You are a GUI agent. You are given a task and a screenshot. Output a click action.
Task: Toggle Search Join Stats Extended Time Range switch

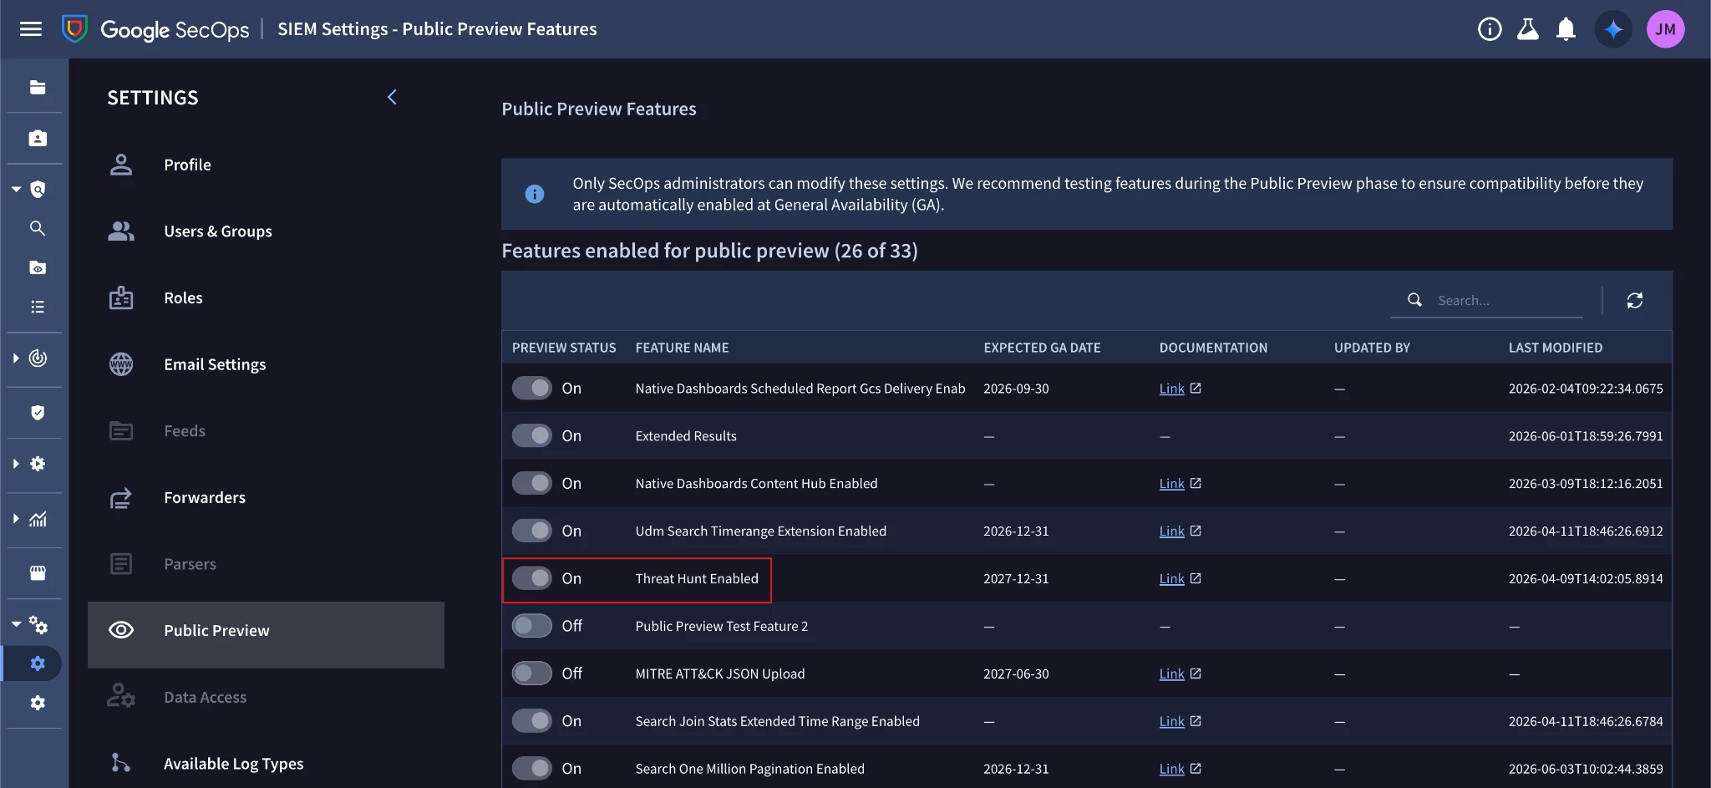coord(532,720)
